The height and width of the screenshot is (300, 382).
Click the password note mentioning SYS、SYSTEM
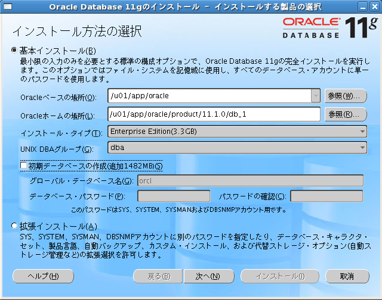click(179, 210)
